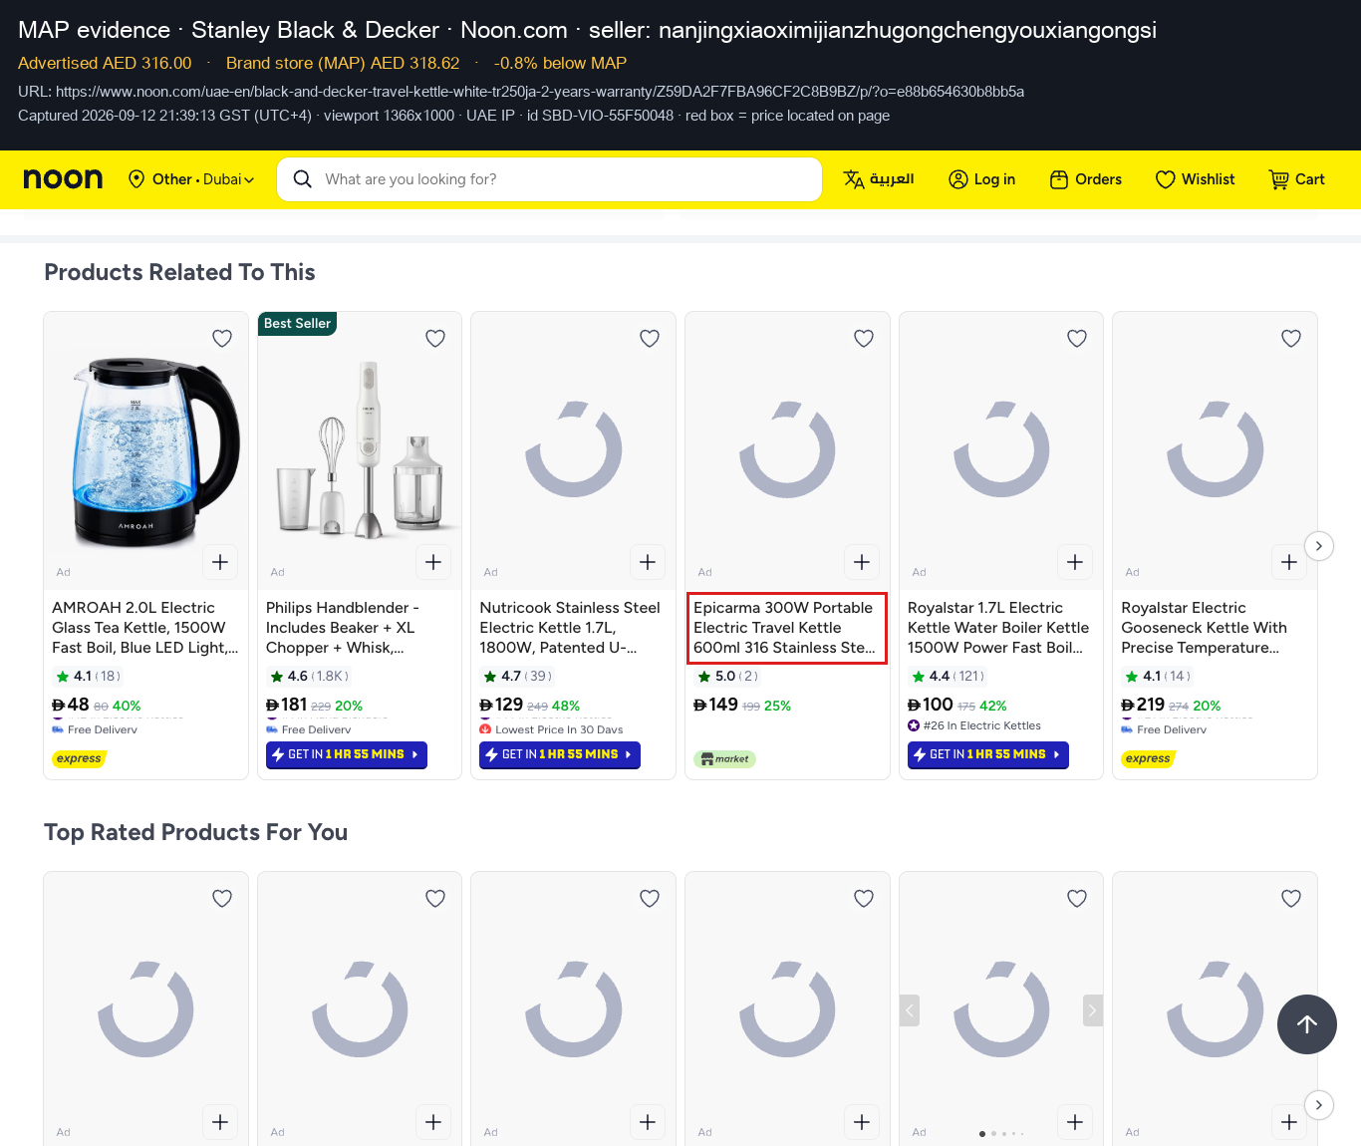Viewport: 1361px width, 1146px height.
Task: Click express badge on Royalstar Gooseneck card
Action: [1148, 759]
